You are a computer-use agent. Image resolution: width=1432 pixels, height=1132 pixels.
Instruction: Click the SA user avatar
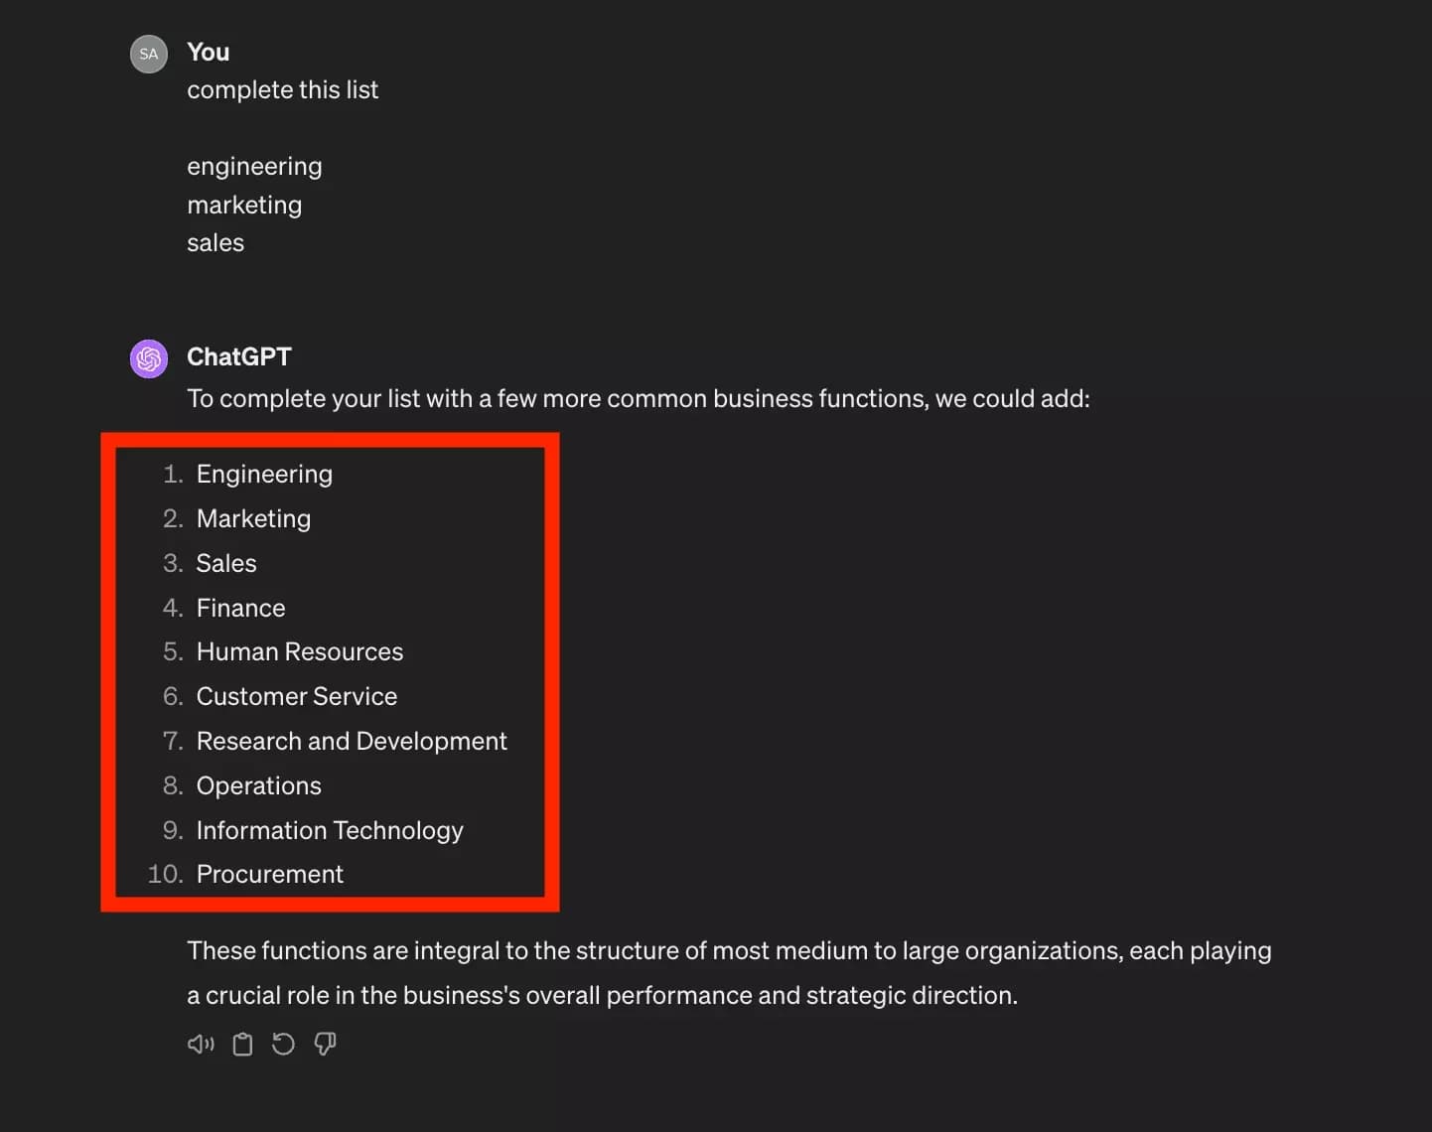(x=148, y=54)
